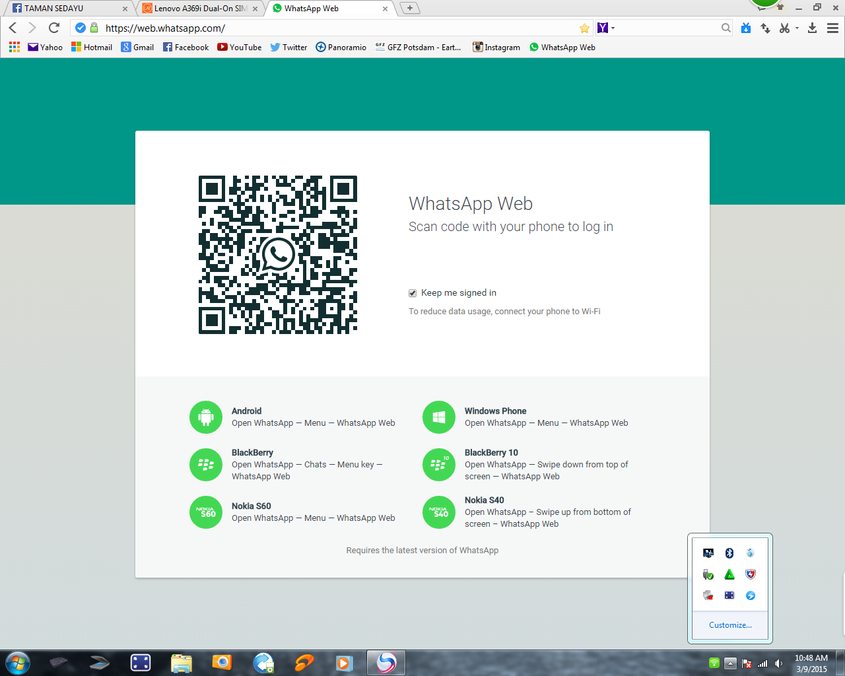Open the Twitter bookmark
845x676 pixels.
point(288,47)
